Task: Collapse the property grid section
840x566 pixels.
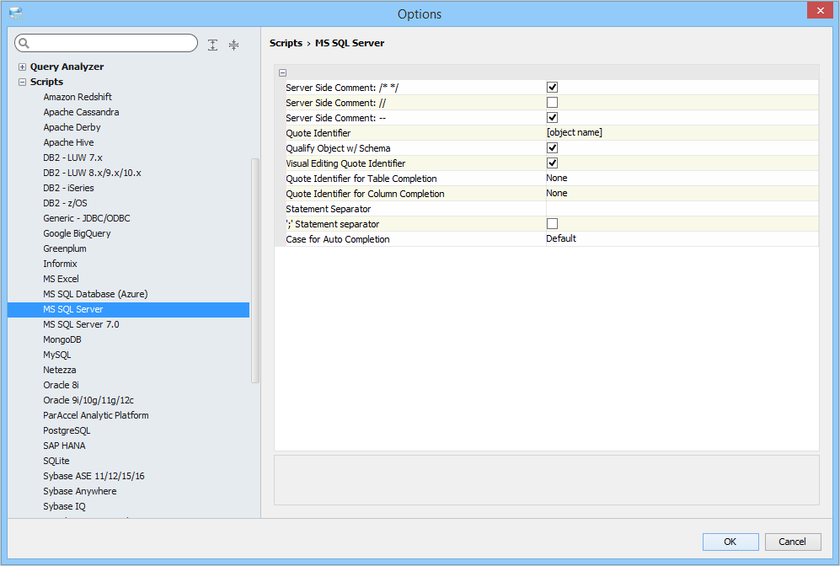Action: pos(282,72)
